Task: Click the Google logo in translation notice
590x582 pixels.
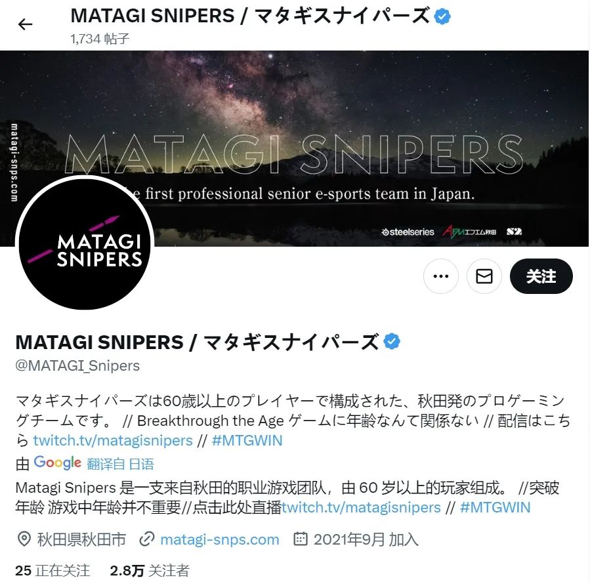Action: 57,463
